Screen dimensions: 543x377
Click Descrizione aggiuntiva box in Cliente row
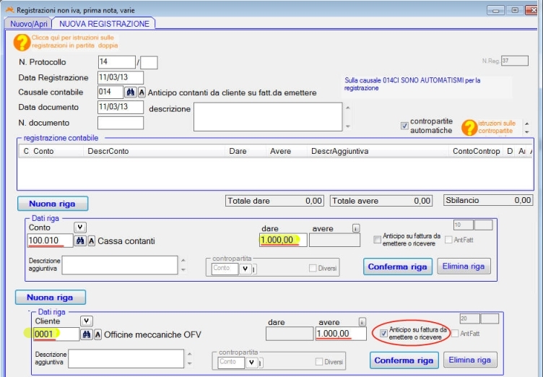[x=126, y=359]
